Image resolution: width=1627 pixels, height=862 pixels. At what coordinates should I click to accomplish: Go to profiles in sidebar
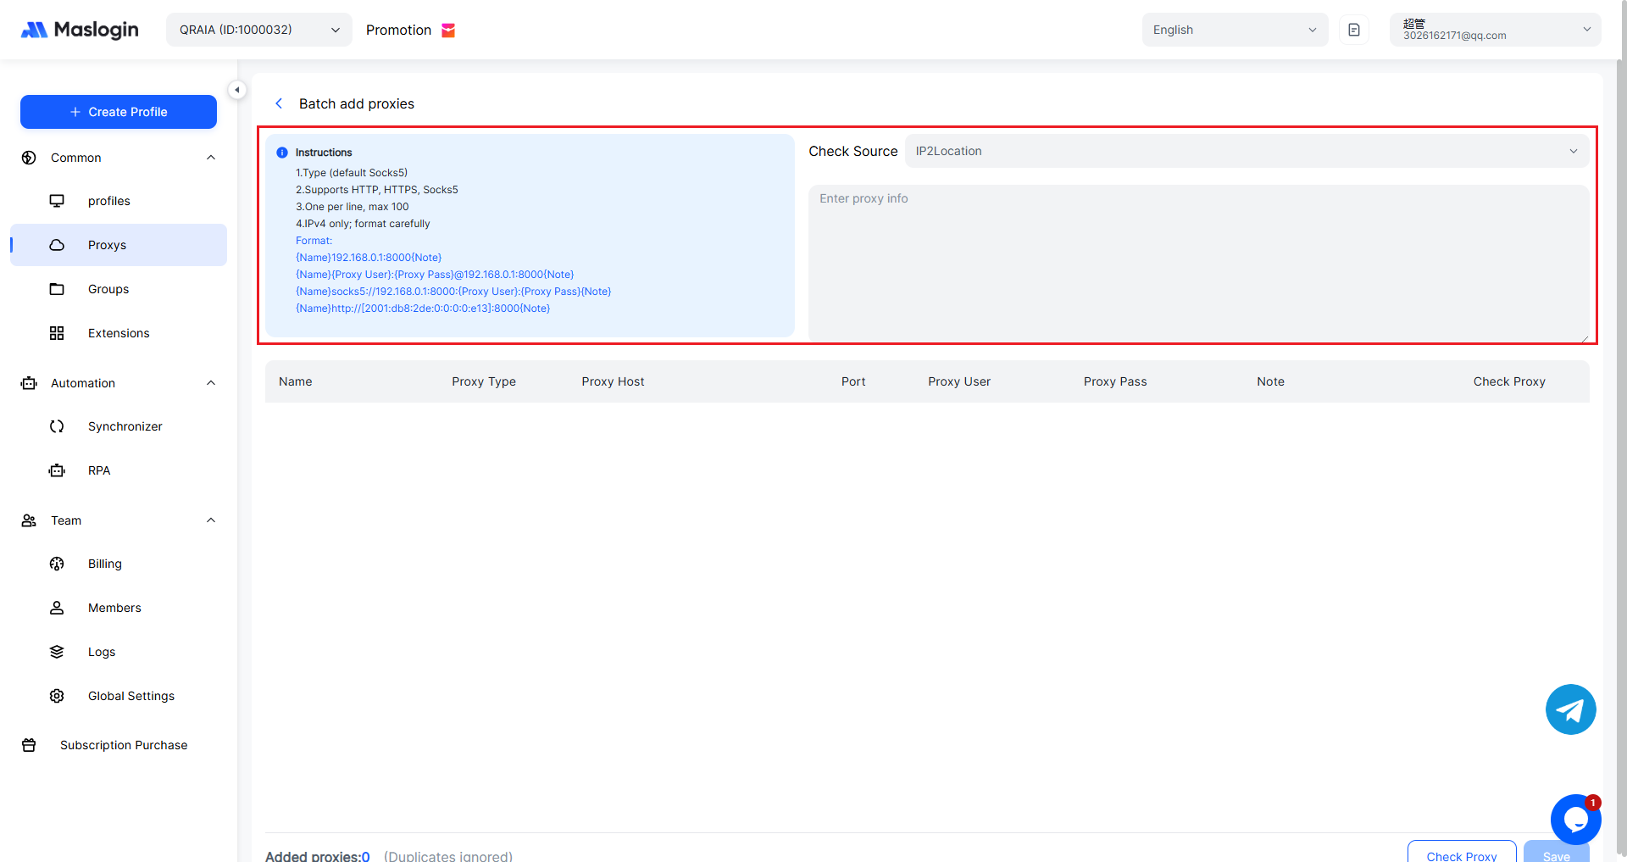[109, 201]
